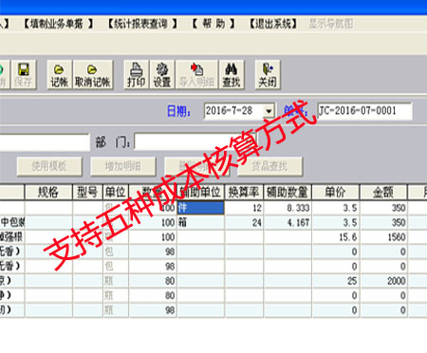Click the order number field JC-2016-07-0001

tap(365, 111)
